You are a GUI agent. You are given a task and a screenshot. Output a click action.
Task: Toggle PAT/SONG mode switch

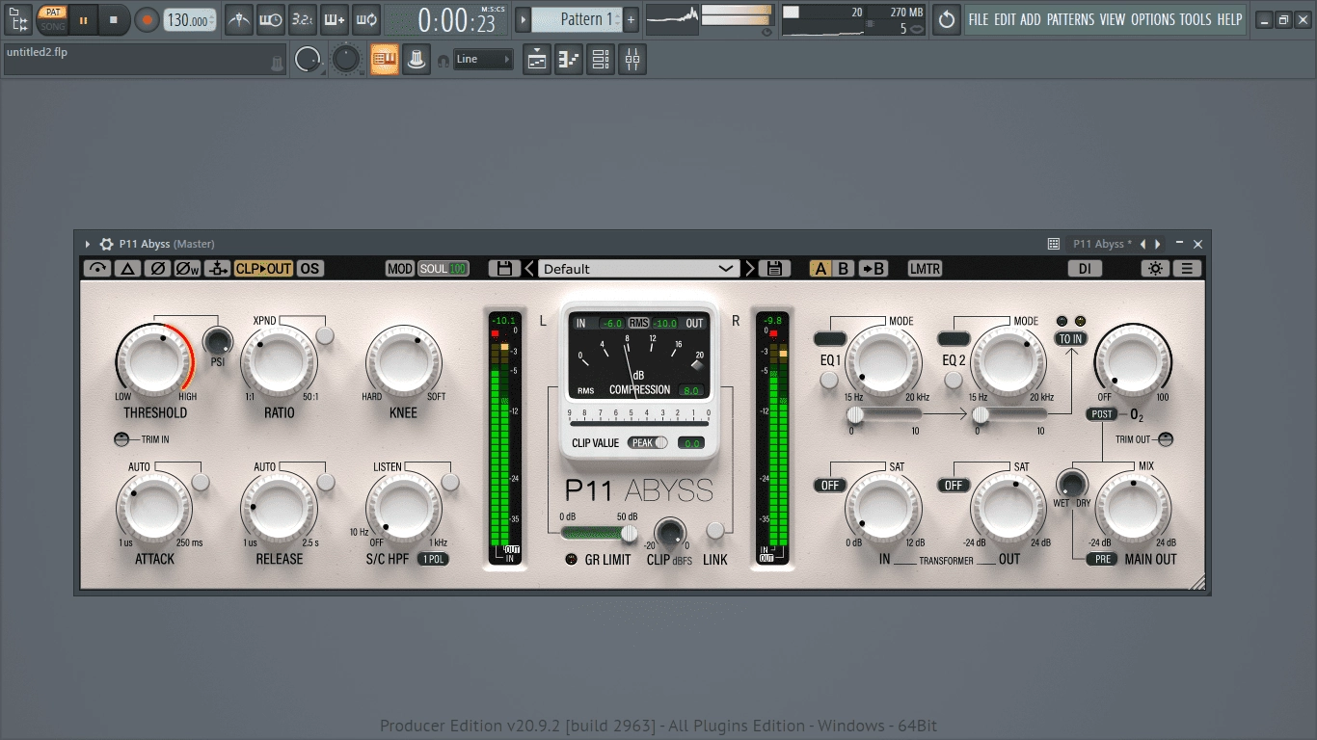click(x=53, y=19)
